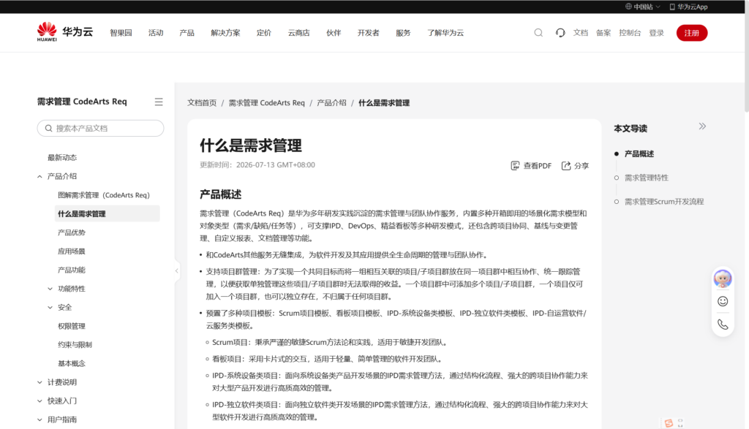Click the smiley feedback icon

[723, 301]
